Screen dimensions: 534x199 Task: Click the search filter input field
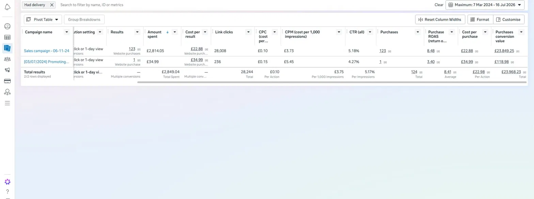click(245, 5)
